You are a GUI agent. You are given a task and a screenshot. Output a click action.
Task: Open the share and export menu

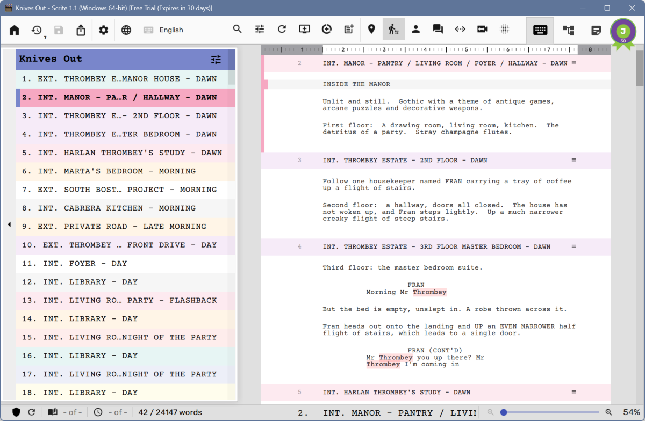point(81,30)
